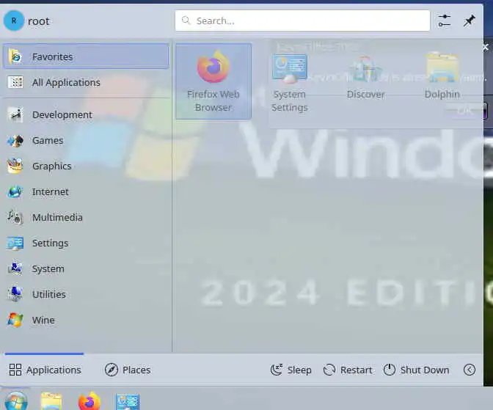
Task: Open the Wine category
Action: tap(86, 320)
